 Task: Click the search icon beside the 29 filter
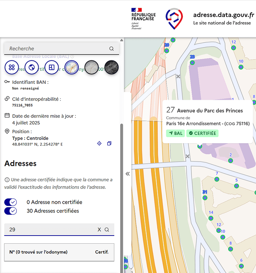tap(107, 230)
